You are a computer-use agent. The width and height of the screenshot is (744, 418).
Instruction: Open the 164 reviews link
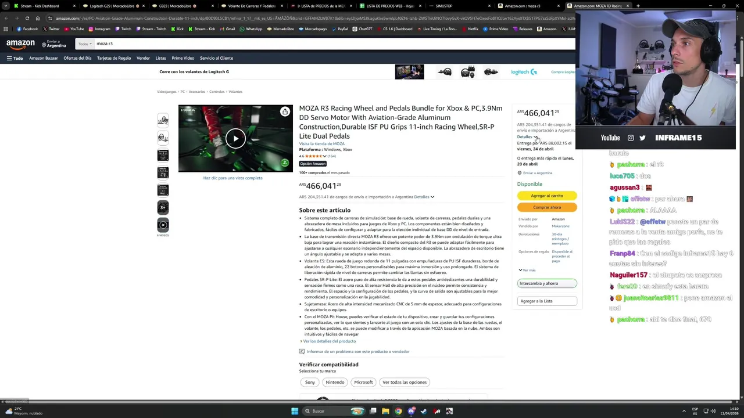[x=331, y=156]
